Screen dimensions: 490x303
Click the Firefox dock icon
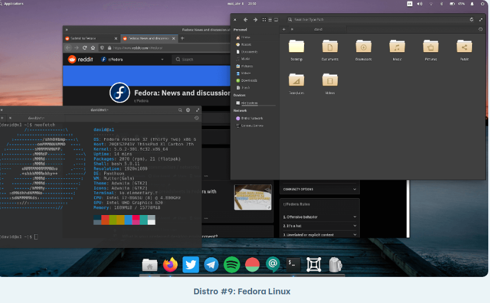[170, 265]
